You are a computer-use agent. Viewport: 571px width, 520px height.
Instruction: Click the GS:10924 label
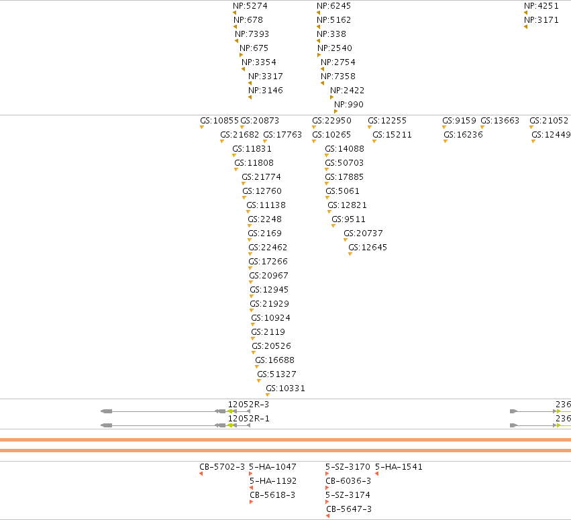[x=271, y=318]
